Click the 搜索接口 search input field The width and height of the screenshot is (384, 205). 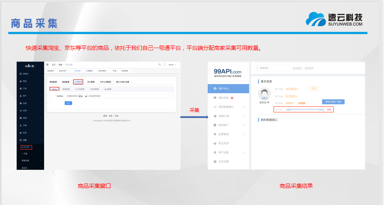pyautogui.click(x=271, y=68)
